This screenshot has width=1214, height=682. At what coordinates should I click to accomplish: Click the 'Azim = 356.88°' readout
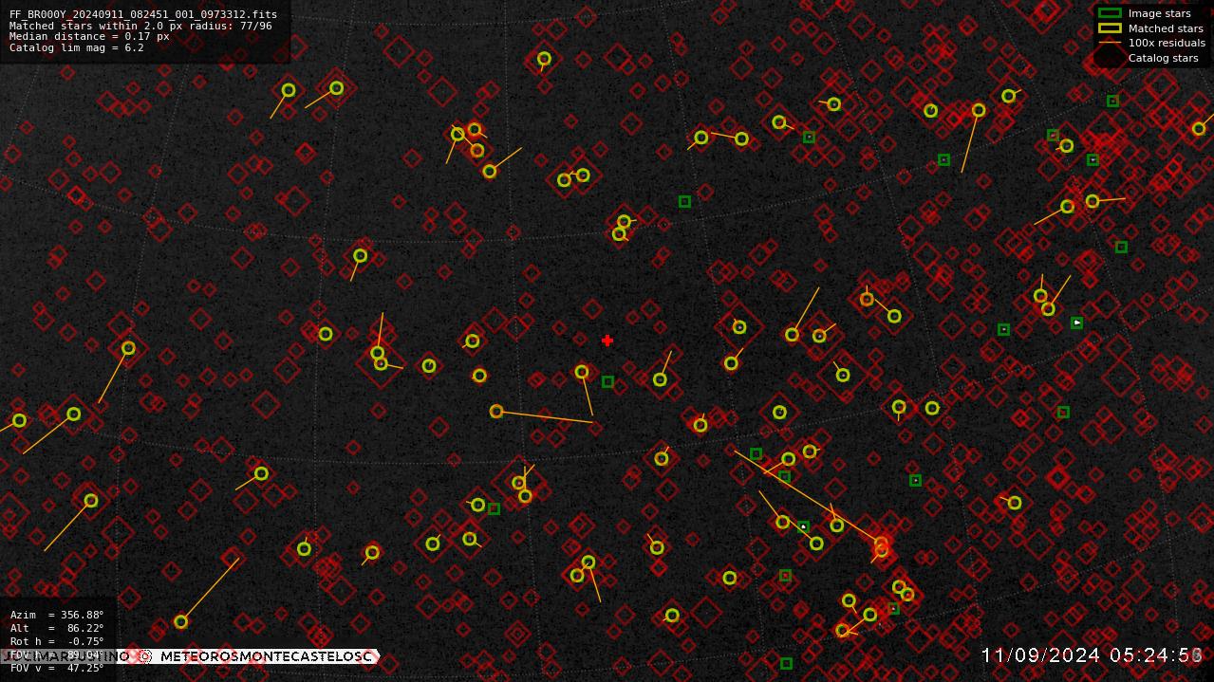point(57,615)
